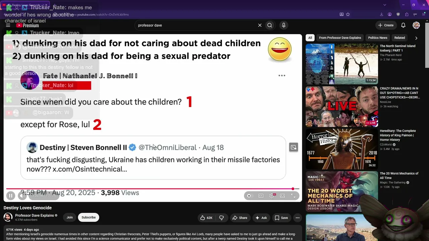This screenshot has height=241, width=429.
Task: Go to YouTube Premium home logo
Action: click(27, 25)
